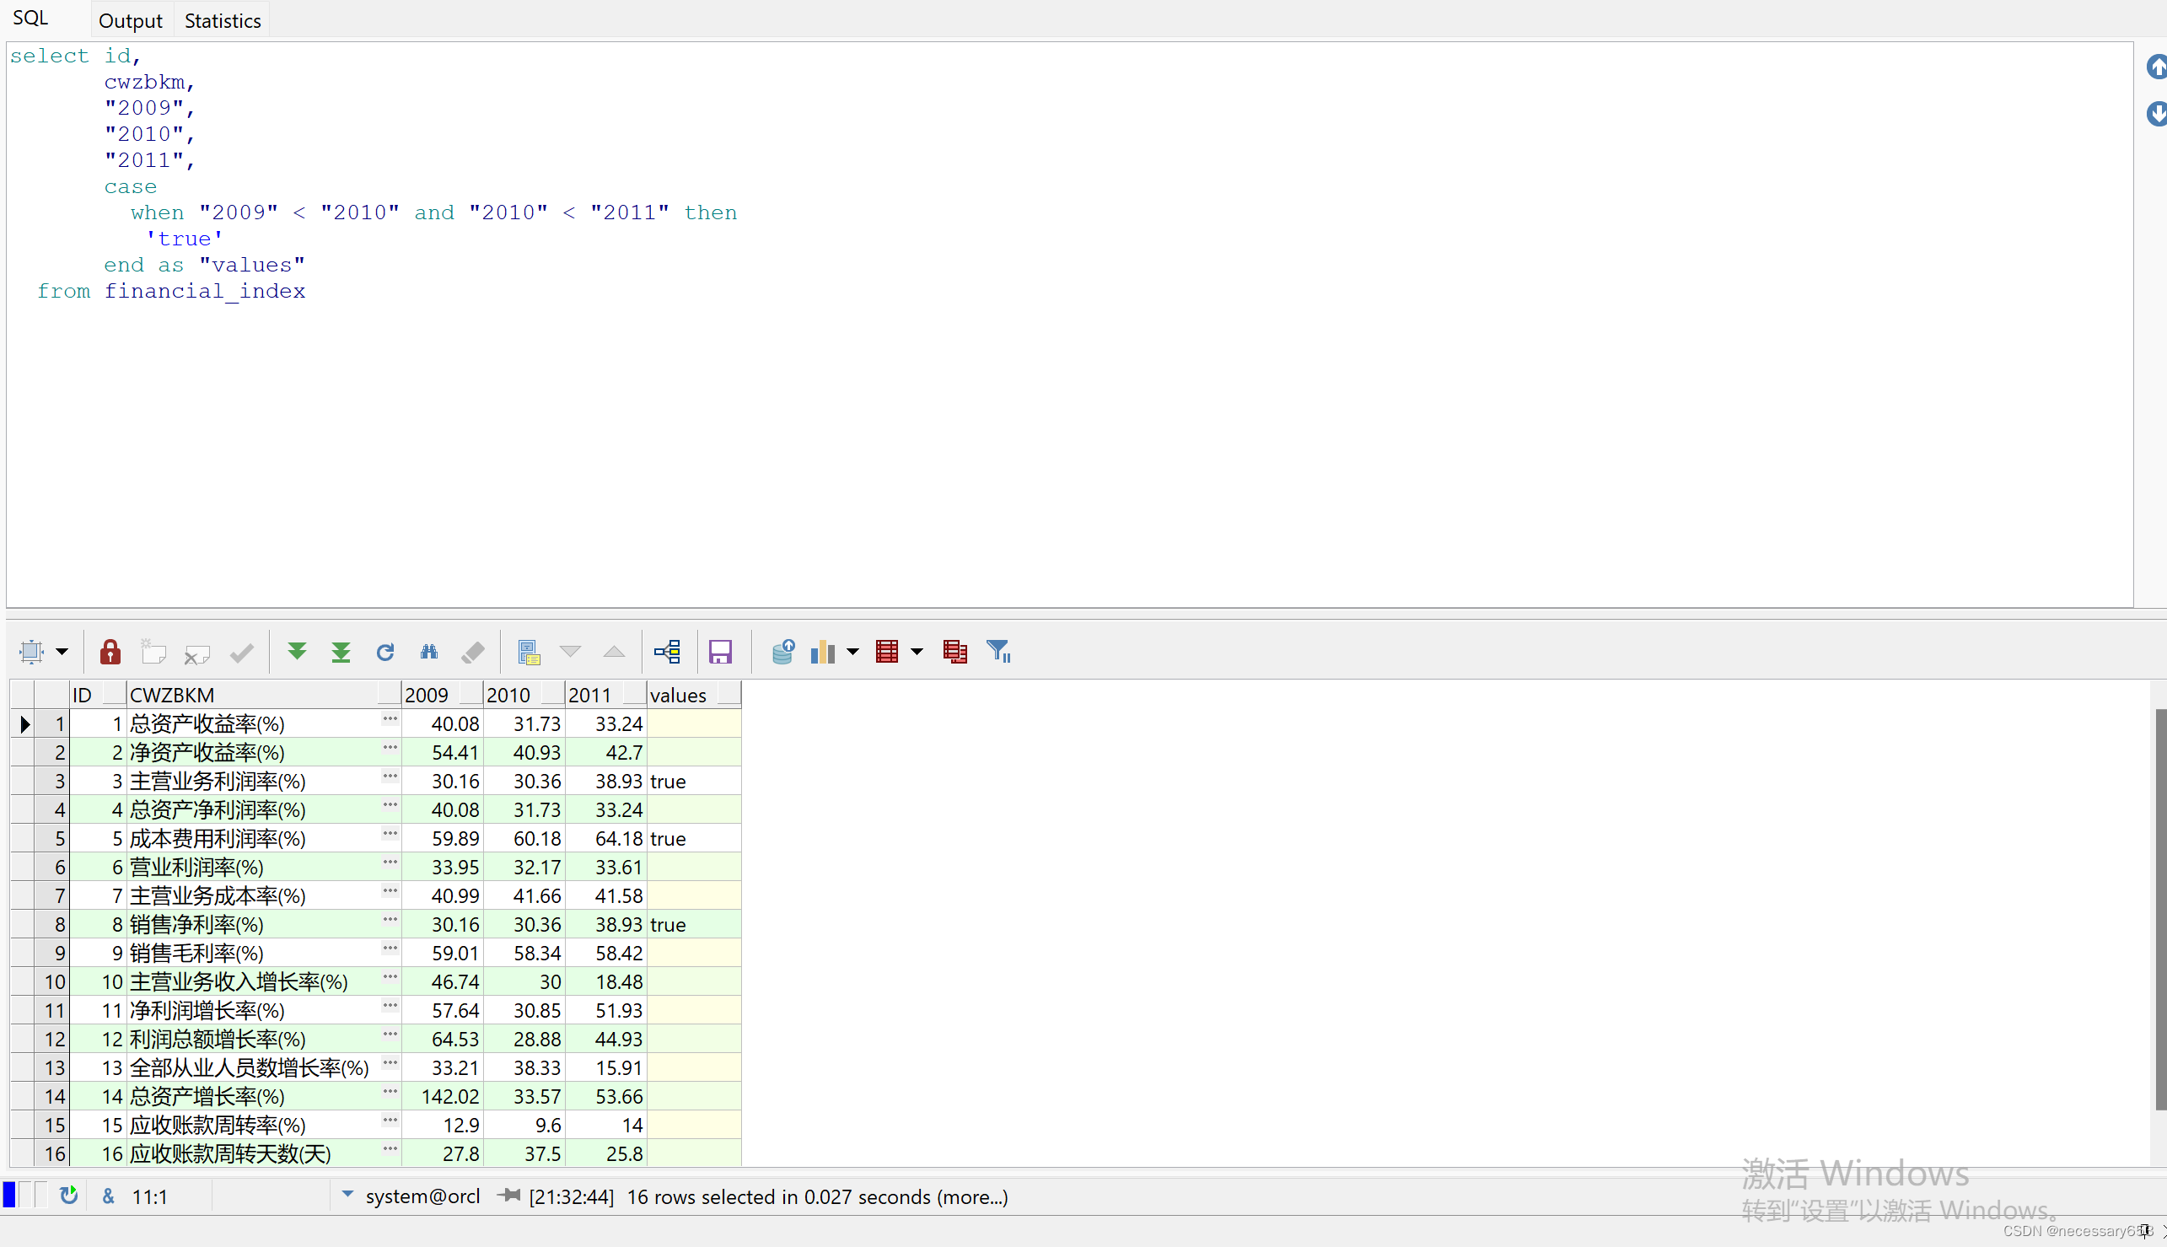This screenshot has width=2167, height=1247.
Task: Open ellipsis editor for 主营业务利润率(%) cell
Action: click(x=390, y=777)
